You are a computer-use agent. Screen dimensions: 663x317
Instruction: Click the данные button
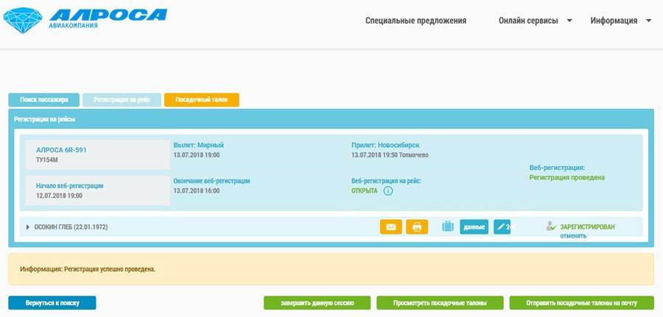click(x=474, y=227)
